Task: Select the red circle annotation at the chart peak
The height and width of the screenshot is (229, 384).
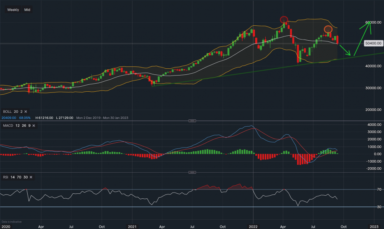Action: pyautogui.click(x=284, y=19)
